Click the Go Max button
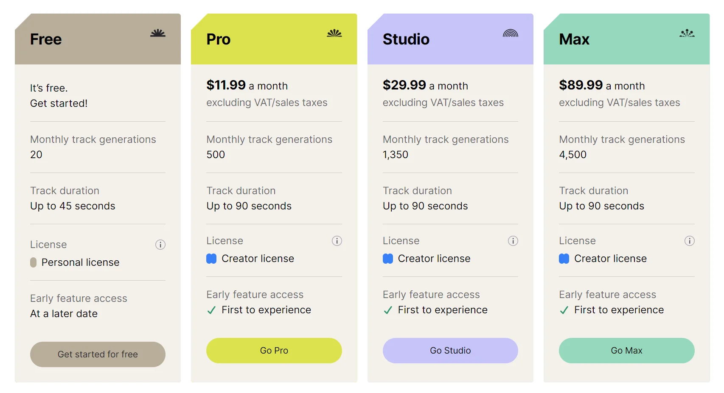The width and height of the screenshot is (724, 393). tap(627, 351)
